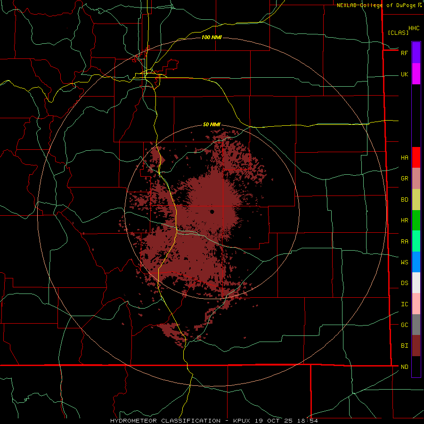The image size is (424, 424).
Task: Pick the RA mint green legend swatch
Action: pos(416,241)
